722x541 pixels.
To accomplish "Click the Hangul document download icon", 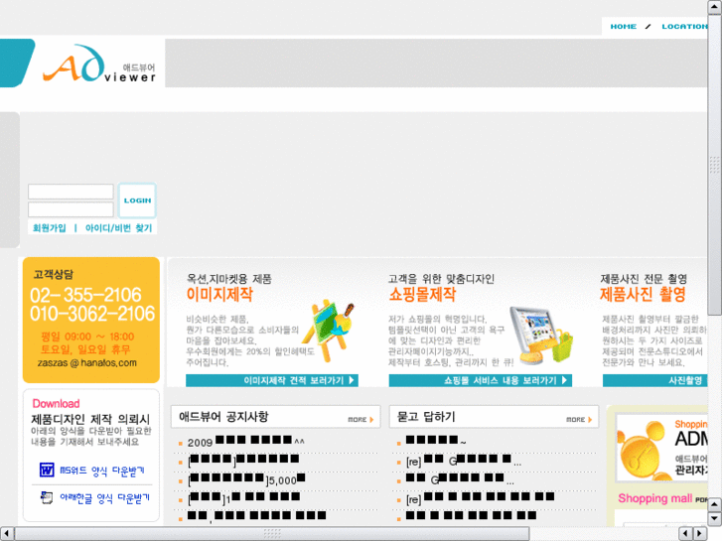I will click(x=47, y=497).
